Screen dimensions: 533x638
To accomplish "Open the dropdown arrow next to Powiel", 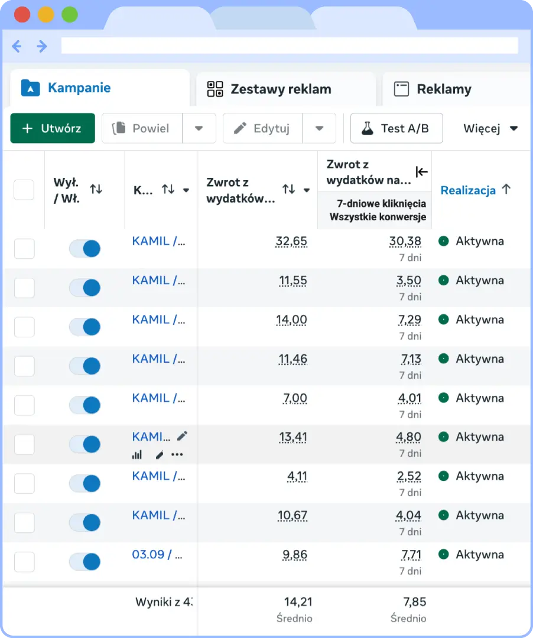I will (199, 128).
